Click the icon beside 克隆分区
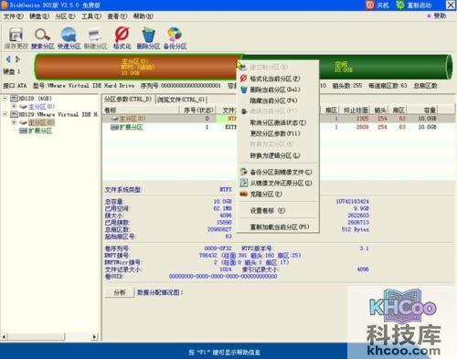457x359 pixels. [244, 194]
